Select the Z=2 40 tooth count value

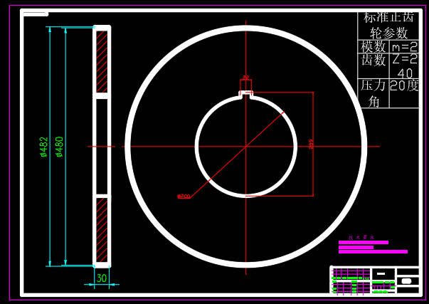point(404,66)
